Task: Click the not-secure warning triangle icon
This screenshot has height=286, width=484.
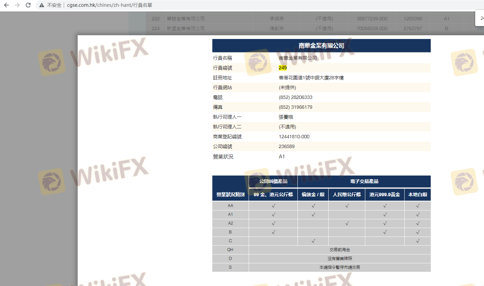Action: (42, 5)
